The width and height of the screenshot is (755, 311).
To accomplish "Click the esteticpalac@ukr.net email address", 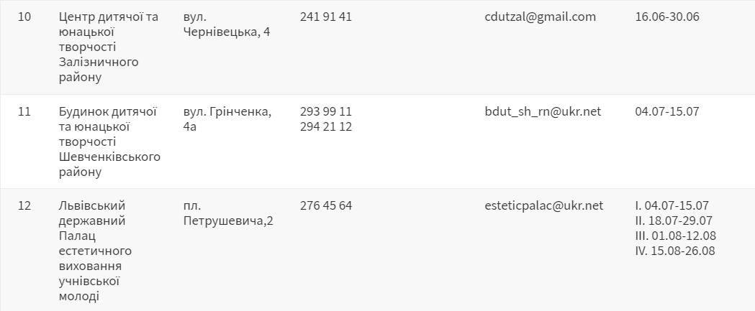I will point(543,205).
